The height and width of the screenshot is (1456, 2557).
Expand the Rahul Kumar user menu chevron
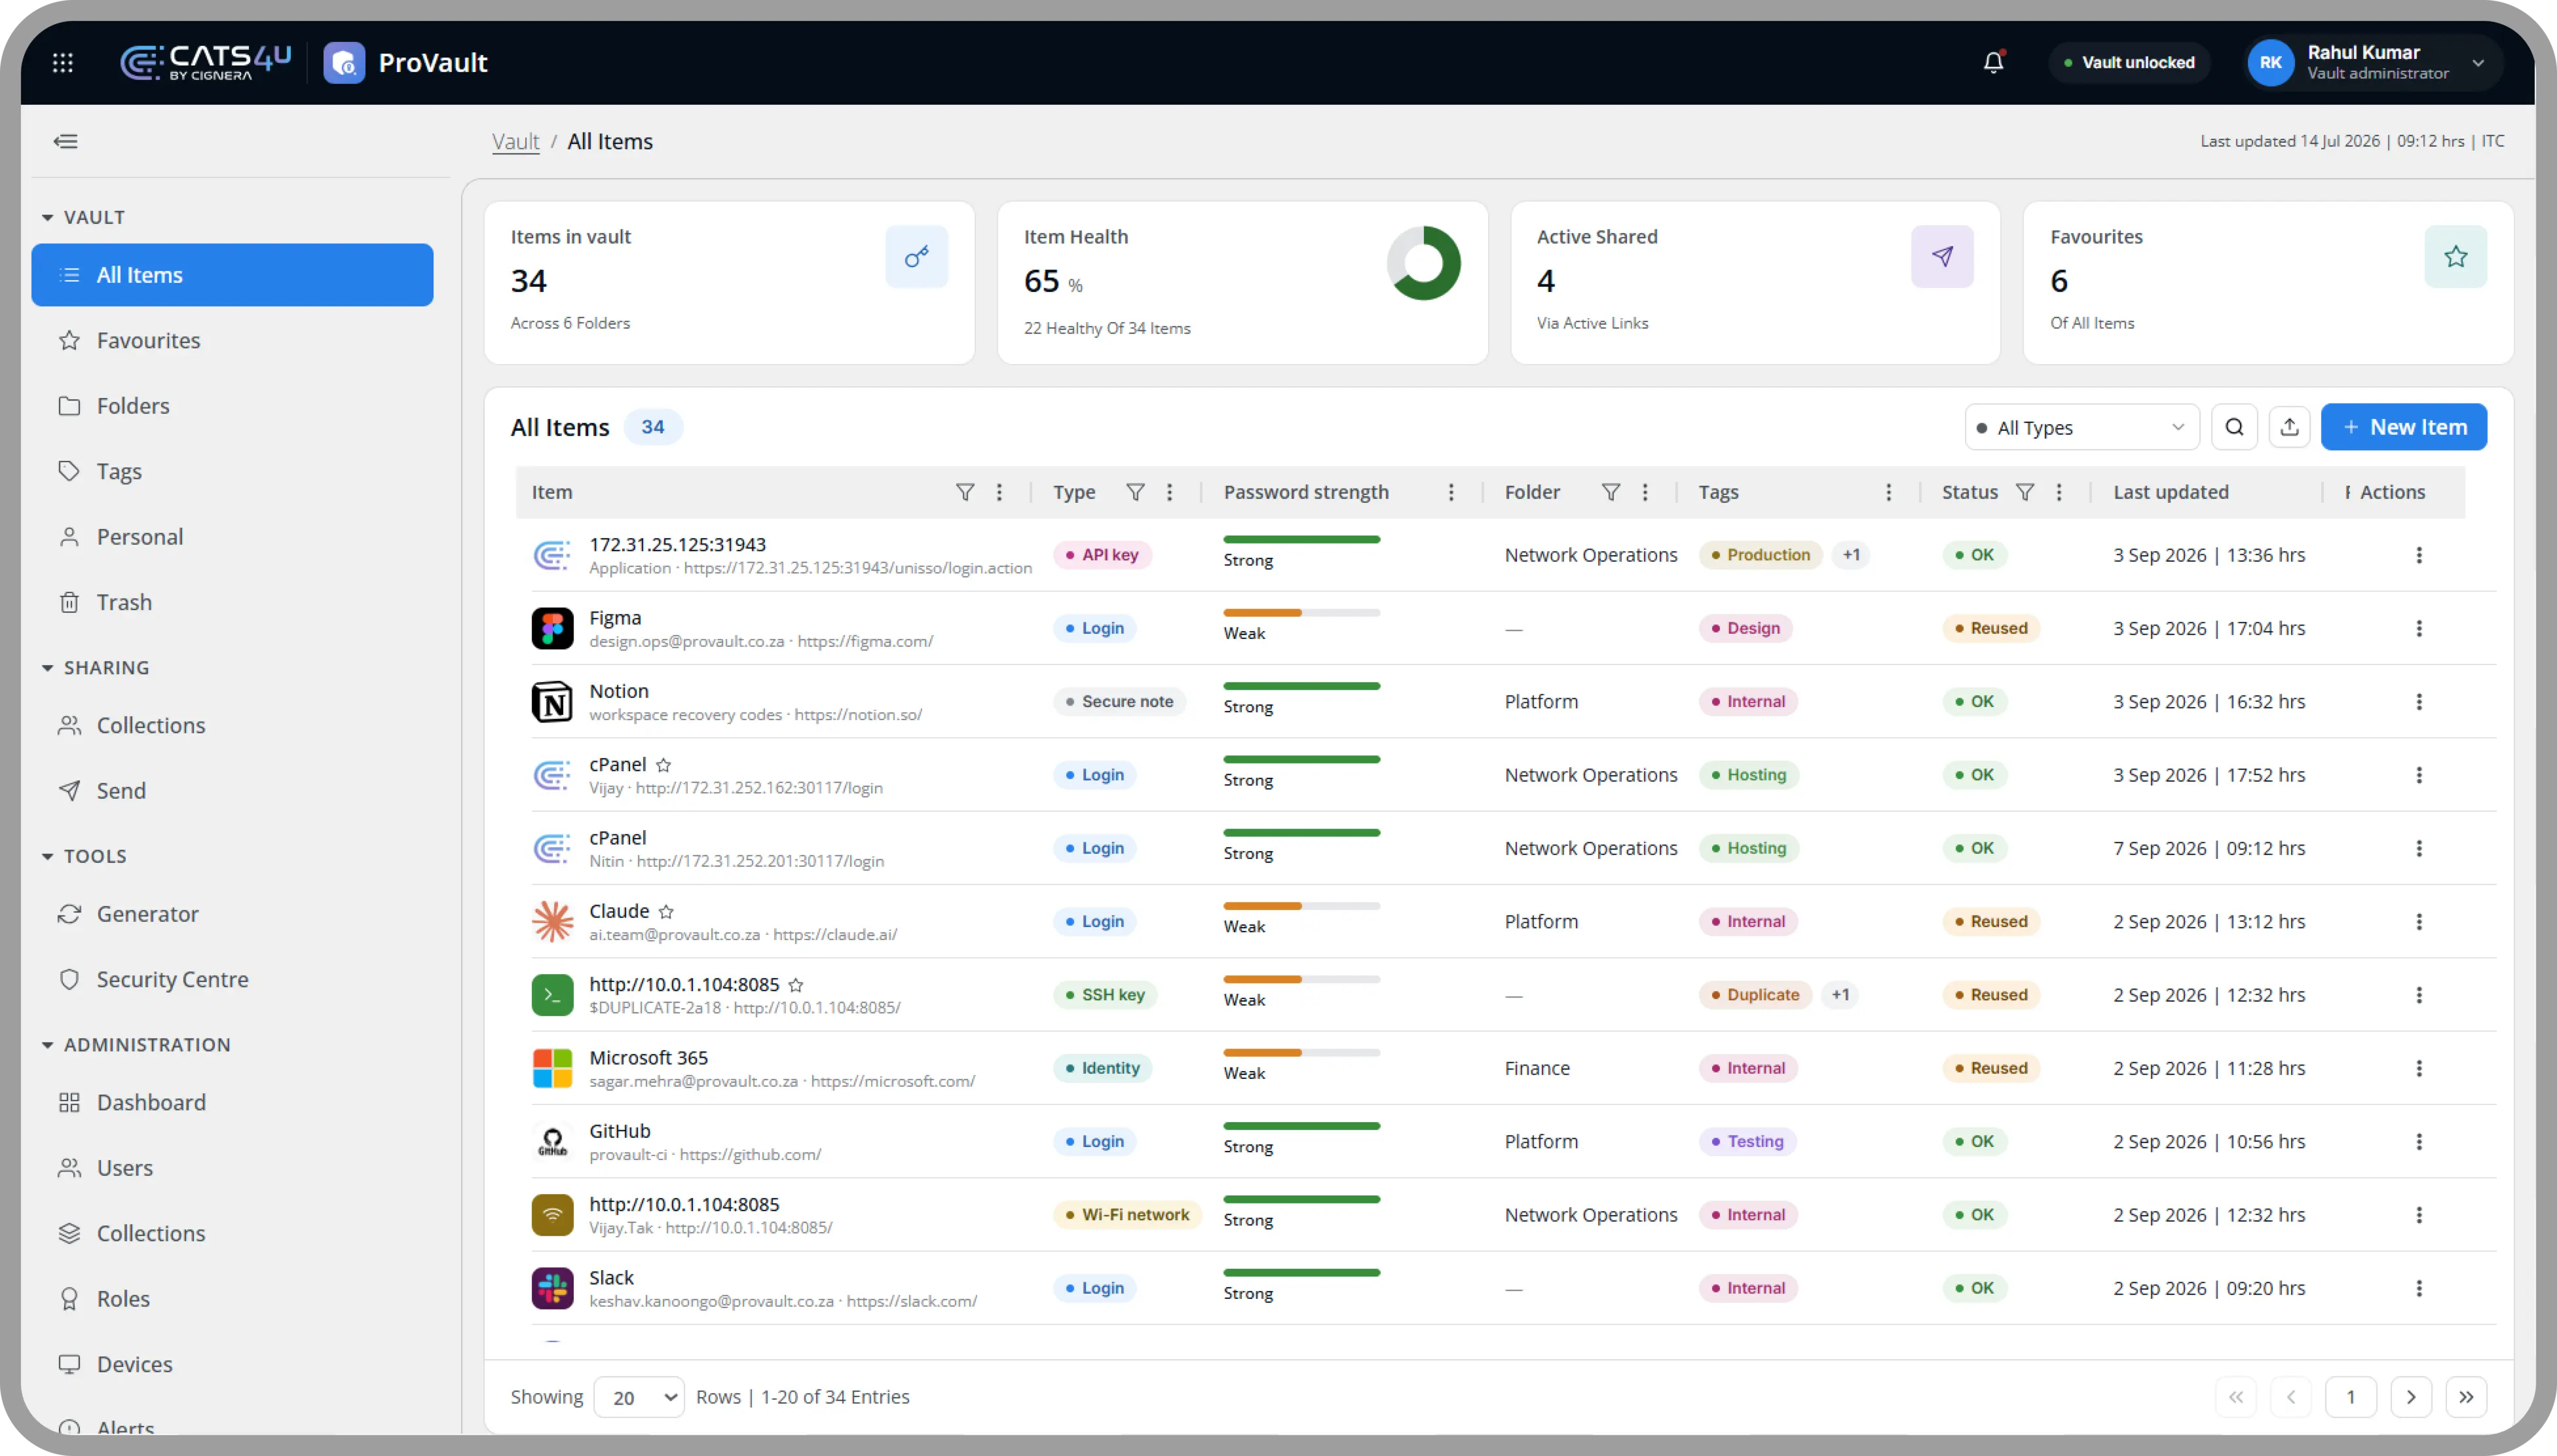[x=2477, y=63]
